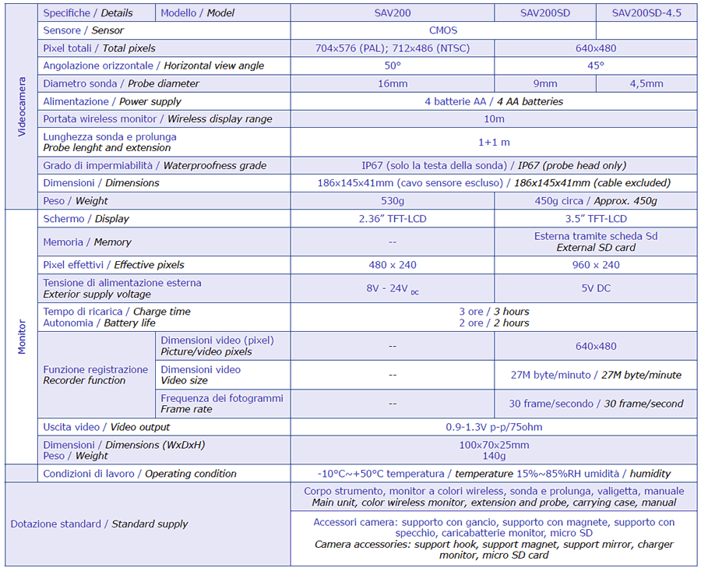This screenshot has height=568, width=701.
Task: Select the 2 ore / 2 hours battery life
Action: point(494,323)
